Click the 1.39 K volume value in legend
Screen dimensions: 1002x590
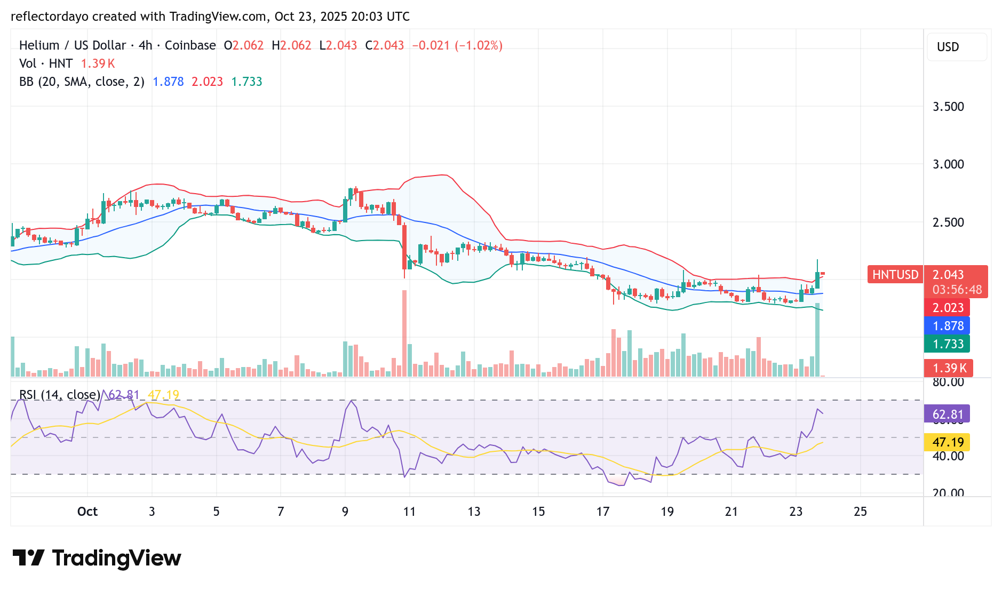click(x=98, y=63)
